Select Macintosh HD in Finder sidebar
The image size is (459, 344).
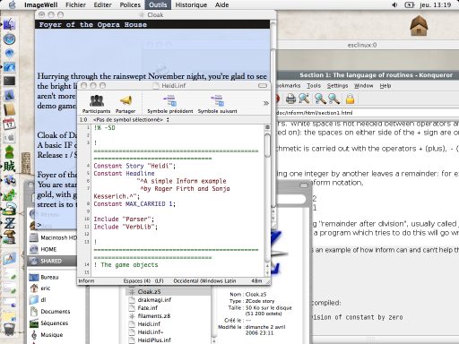pos(53,237)
